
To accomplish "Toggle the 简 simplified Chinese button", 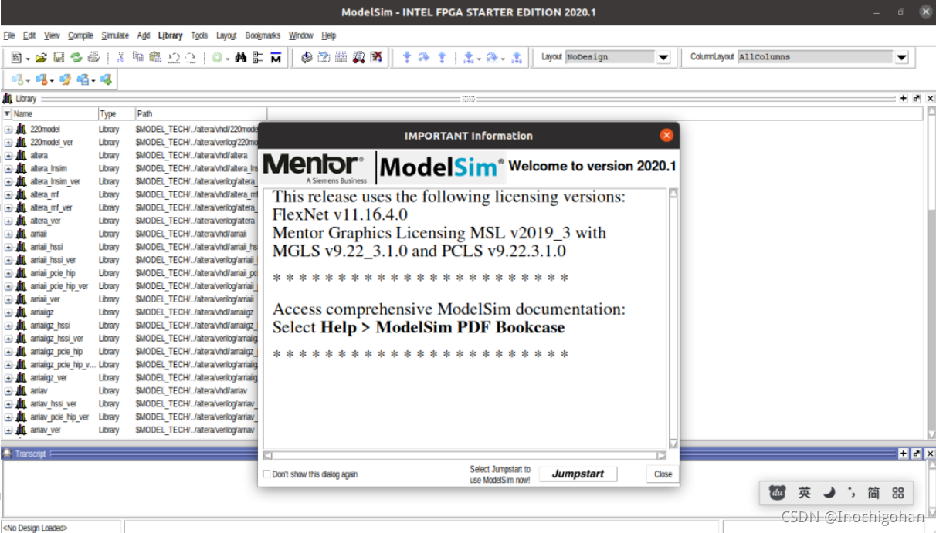I will tap(873, 493).
